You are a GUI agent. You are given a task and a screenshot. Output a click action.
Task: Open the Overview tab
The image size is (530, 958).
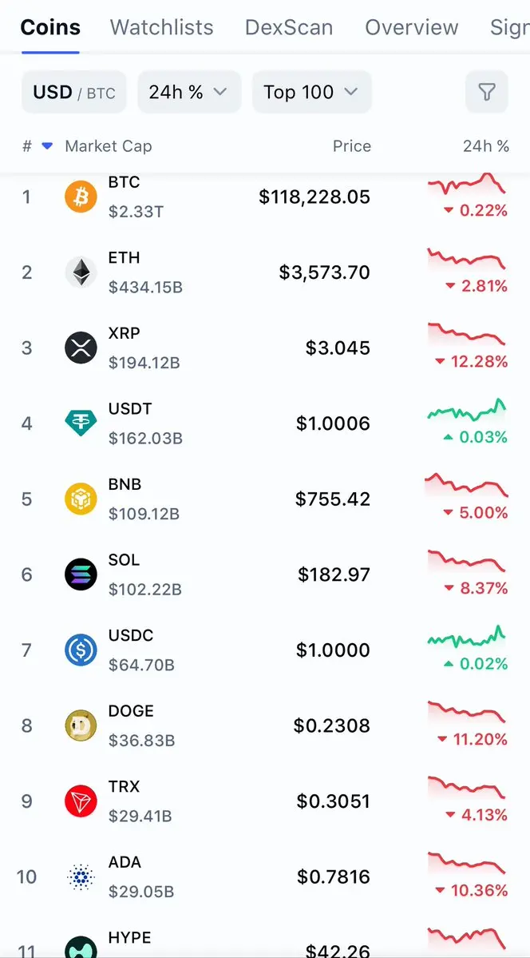[x=412, y=27]
